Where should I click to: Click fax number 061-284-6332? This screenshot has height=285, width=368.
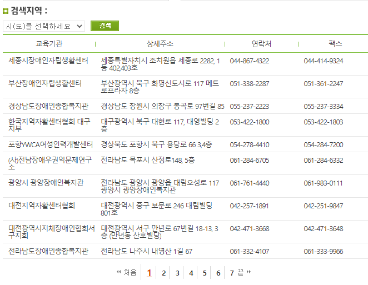324,161
